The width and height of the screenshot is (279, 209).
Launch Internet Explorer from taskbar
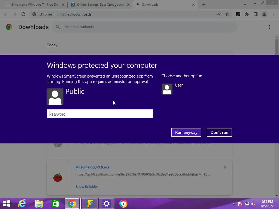[x=22, y=204]
